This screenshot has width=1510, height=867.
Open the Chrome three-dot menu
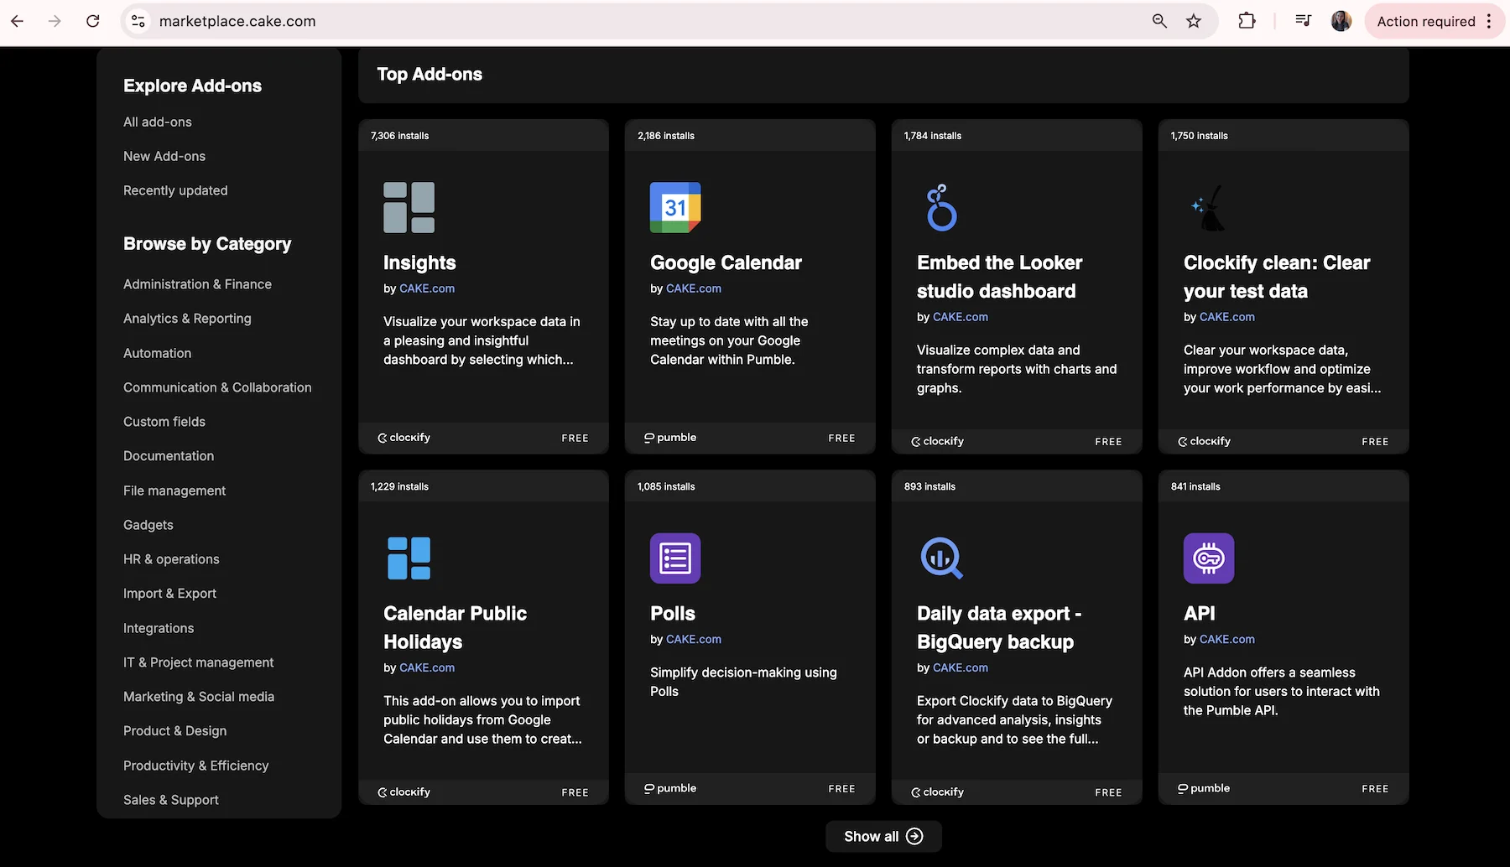click(1490, 21)
